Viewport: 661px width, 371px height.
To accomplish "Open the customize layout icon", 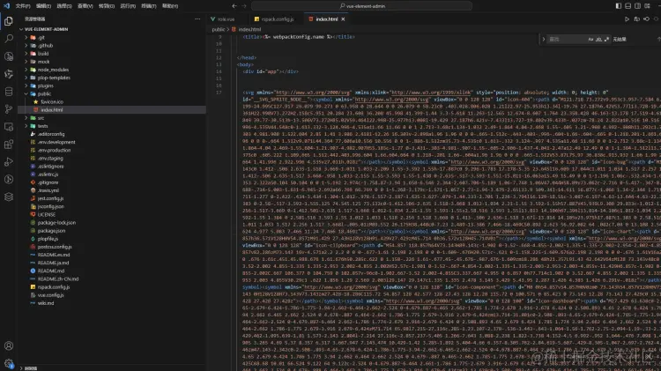I will pyautogui.click(x=648, y=6).
